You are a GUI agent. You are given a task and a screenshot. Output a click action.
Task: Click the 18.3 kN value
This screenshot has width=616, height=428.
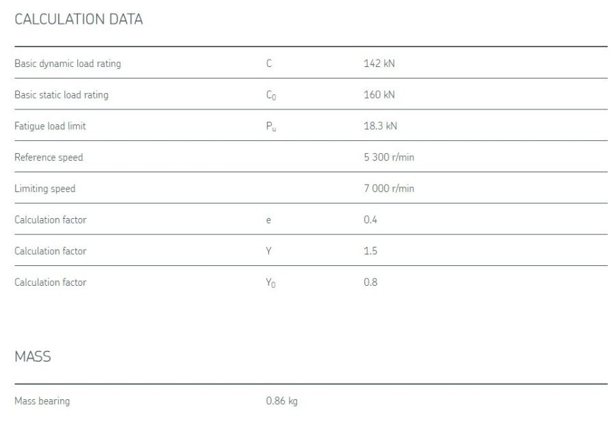pyautogui.click(x=381, y=126)
